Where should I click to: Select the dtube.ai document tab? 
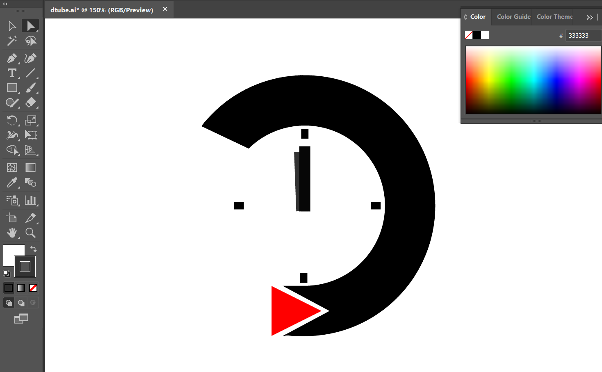[x=102, y=10]
